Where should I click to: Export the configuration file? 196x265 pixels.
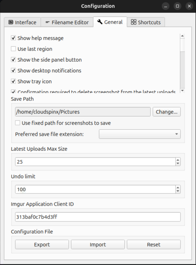point(42,244)
